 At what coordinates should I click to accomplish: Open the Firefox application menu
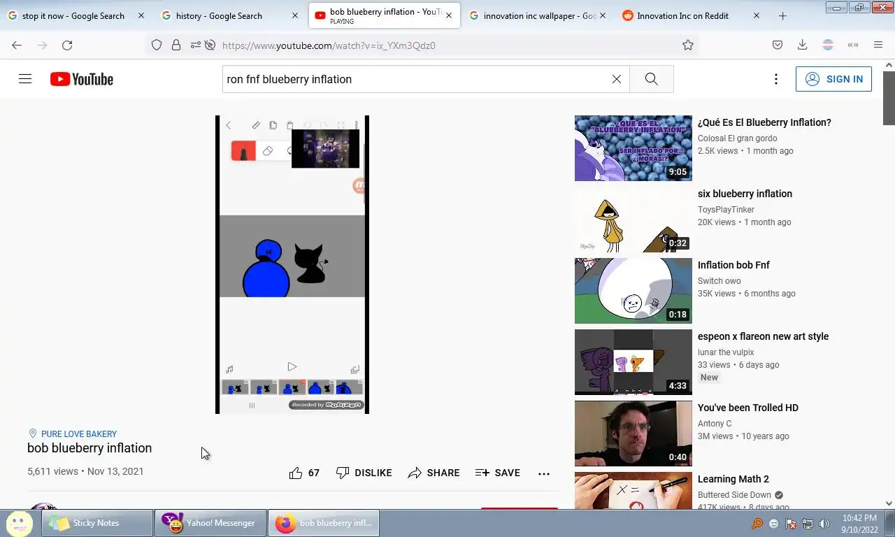tap(878, 45)
